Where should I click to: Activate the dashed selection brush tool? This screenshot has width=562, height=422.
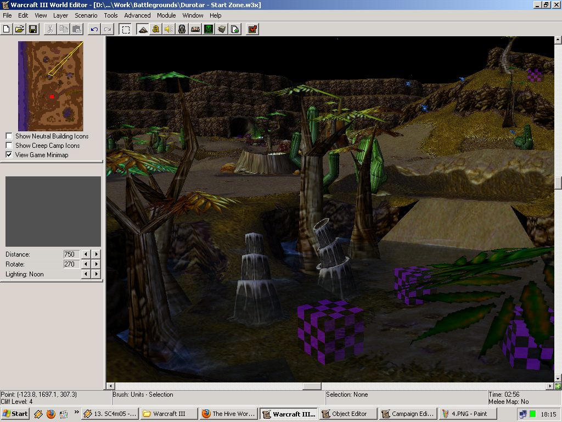point(126,29)
